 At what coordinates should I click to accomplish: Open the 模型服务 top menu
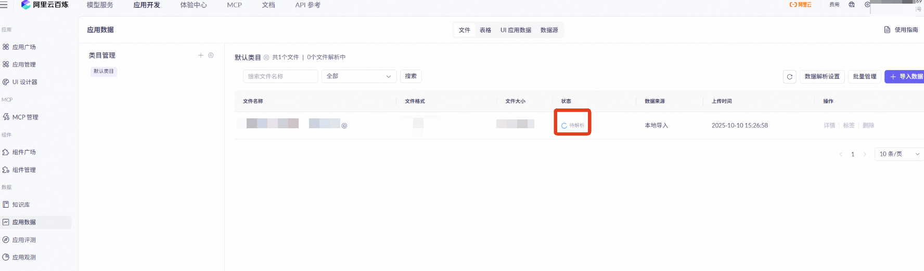(x=100, y=5)
